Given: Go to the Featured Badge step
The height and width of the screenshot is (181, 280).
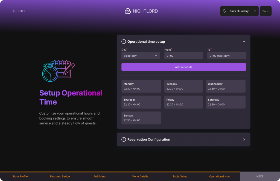Looking at the screenshot, I should pyautogui.click(x=60, y=176).
